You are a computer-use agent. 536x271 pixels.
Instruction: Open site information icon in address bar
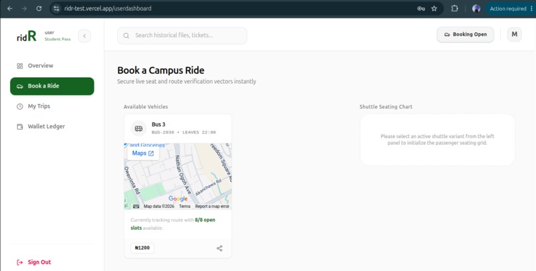click(57, 9)
